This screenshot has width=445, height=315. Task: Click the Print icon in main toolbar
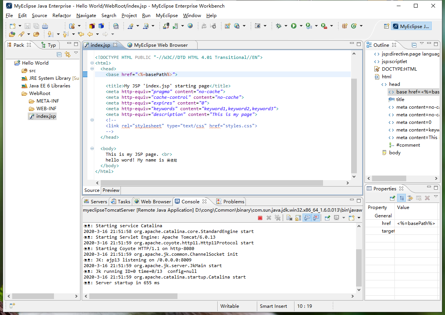45,26
